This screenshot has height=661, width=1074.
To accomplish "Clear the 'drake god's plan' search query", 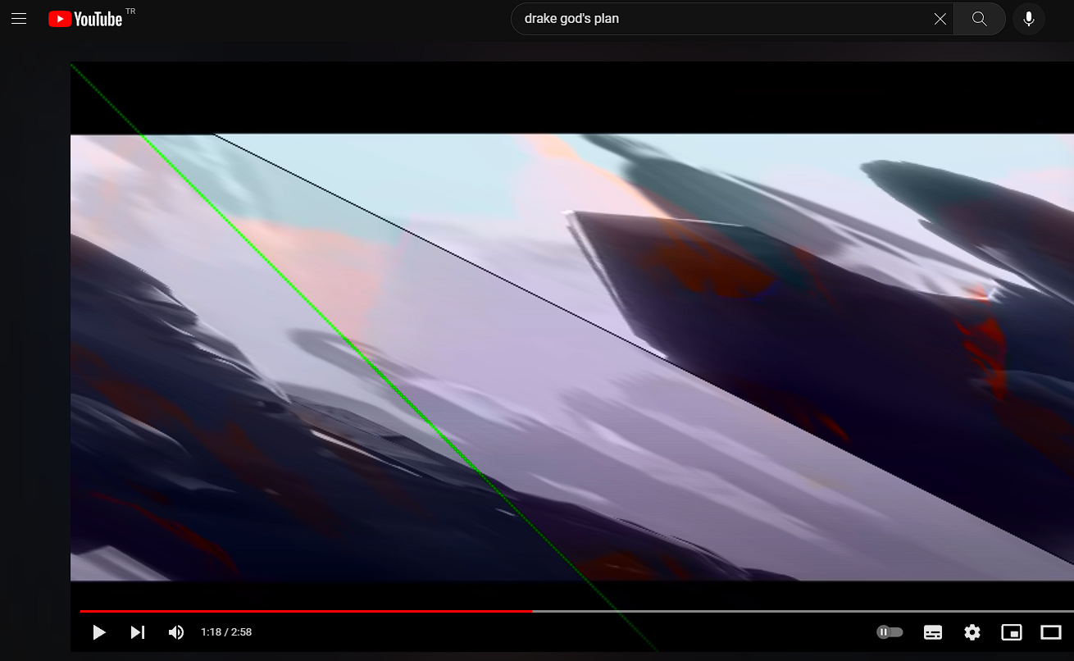I will point(940,18).
